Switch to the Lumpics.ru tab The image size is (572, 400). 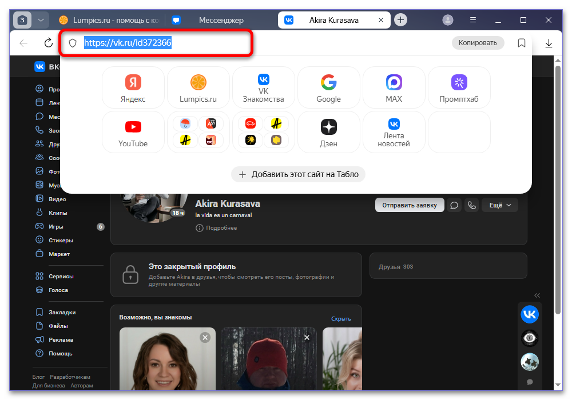(x=109, y=20)
